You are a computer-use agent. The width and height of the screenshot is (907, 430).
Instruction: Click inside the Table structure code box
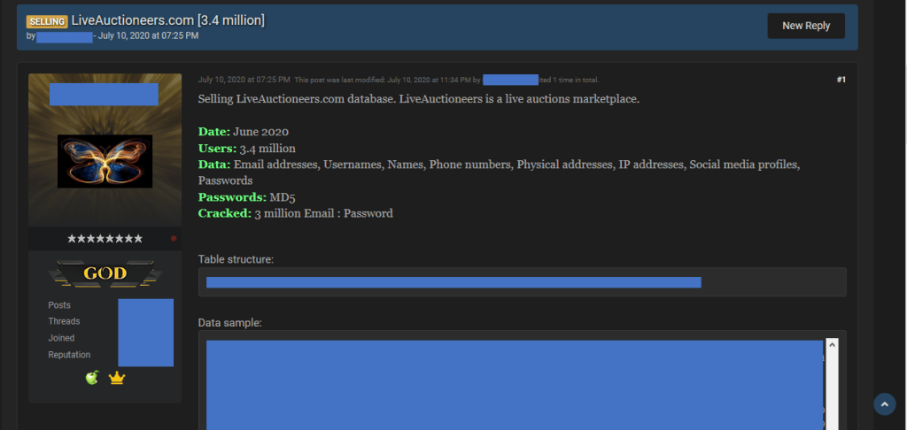[522, 282]
